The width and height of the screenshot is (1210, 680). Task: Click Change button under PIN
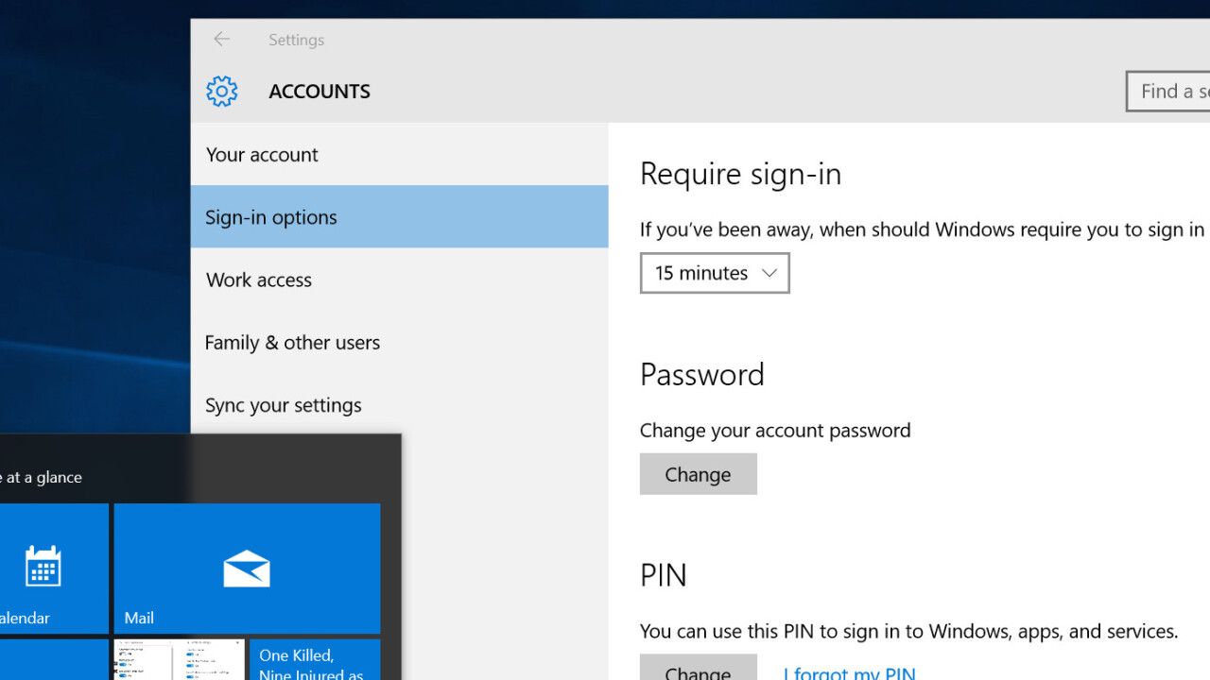pos(698,669)
